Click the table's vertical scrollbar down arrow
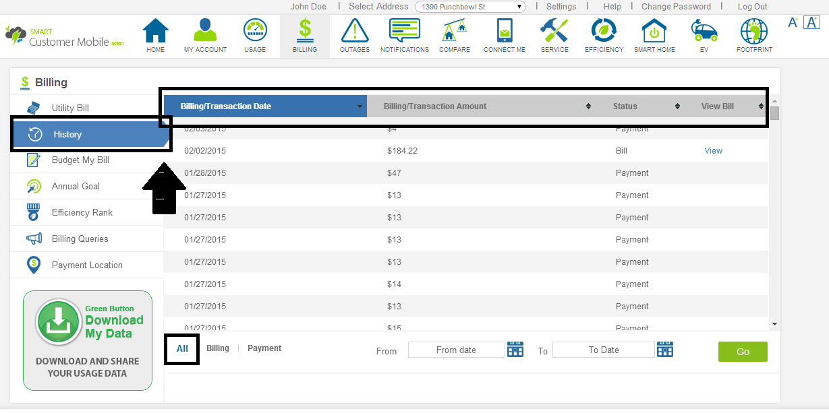 [x=774, y=324]
